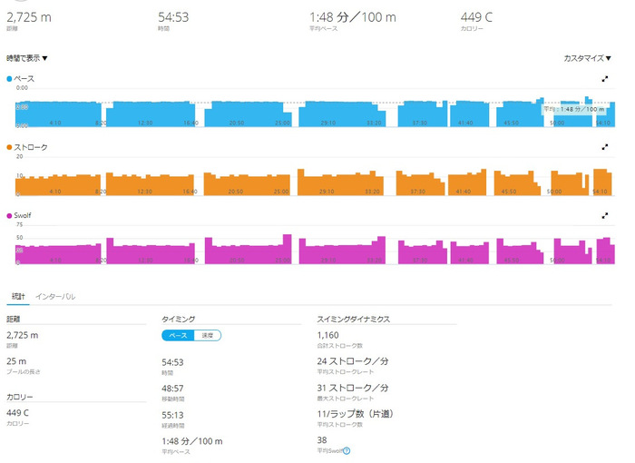Click the Swolf chart label
This screenshot has width=635, height=463.
tap(23, 215)
